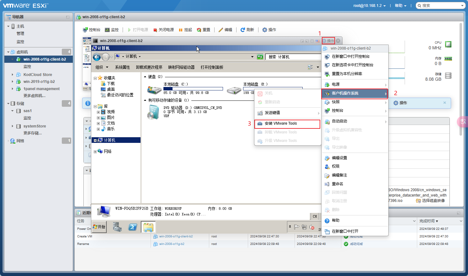Expand the 1panel management VM node
Screen dimensions: 468x276
[13, 89]
